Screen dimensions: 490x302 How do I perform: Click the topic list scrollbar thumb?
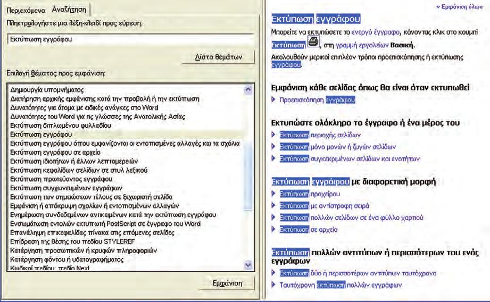(x=248, y=175)
